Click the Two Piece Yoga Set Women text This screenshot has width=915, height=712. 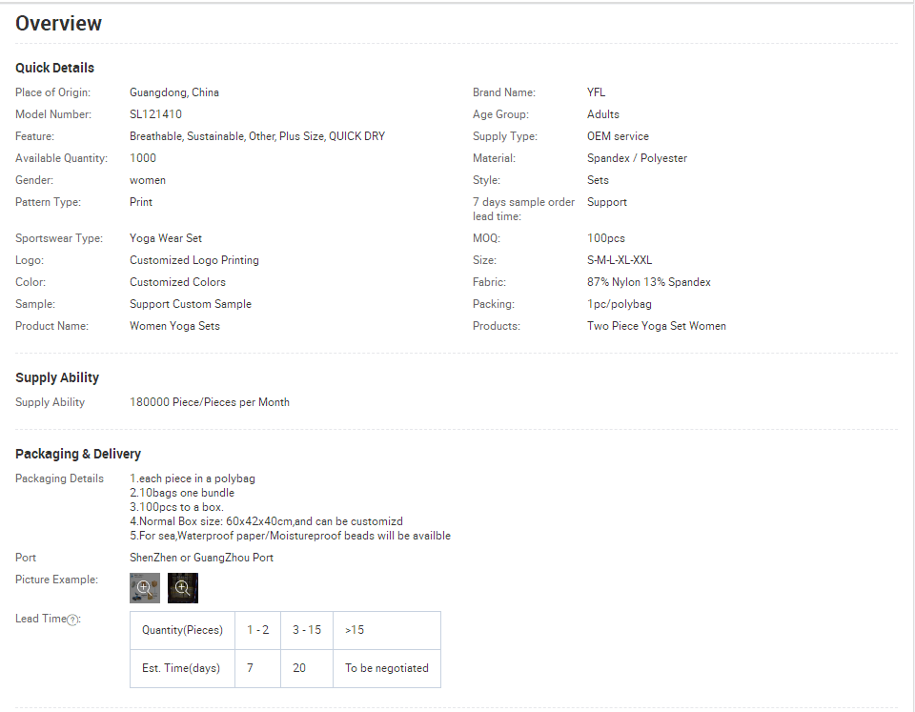click(656, 326)
